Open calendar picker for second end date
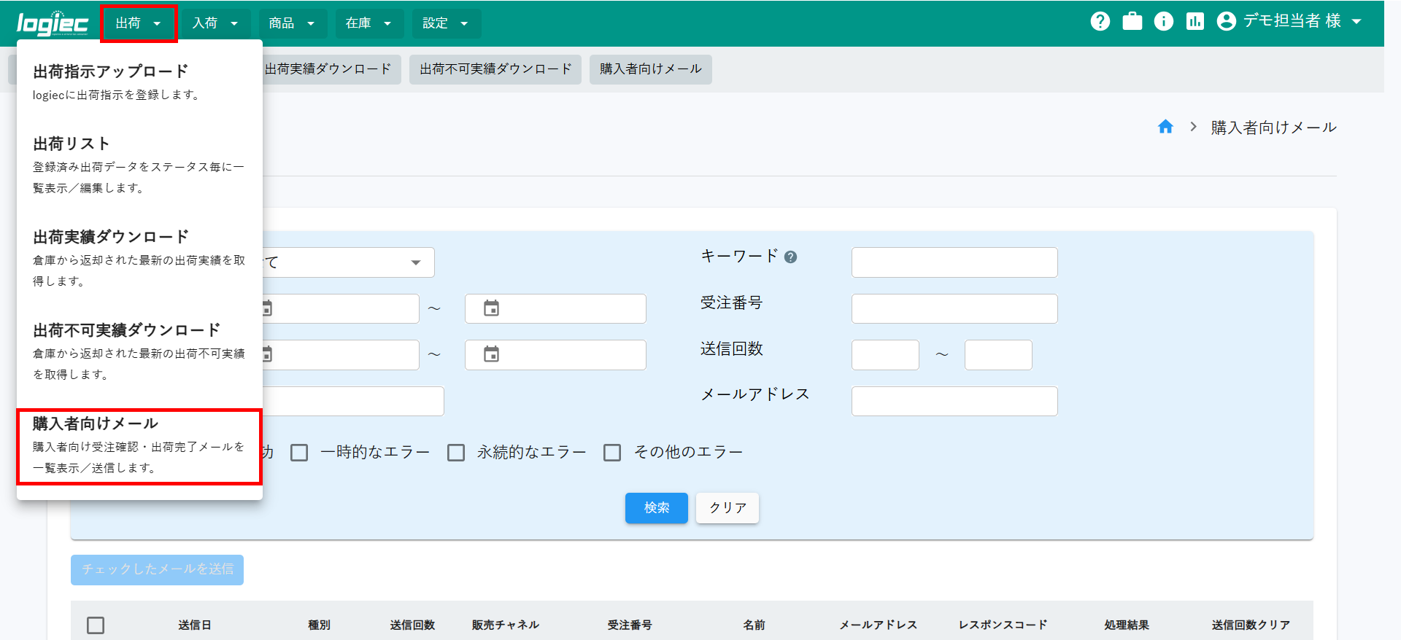1401x640 pixels. click(x=492, y=354)
